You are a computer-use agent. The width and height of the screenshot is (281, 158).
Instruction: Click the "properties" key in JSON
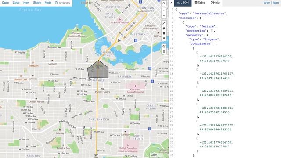(x=196, y=31)
